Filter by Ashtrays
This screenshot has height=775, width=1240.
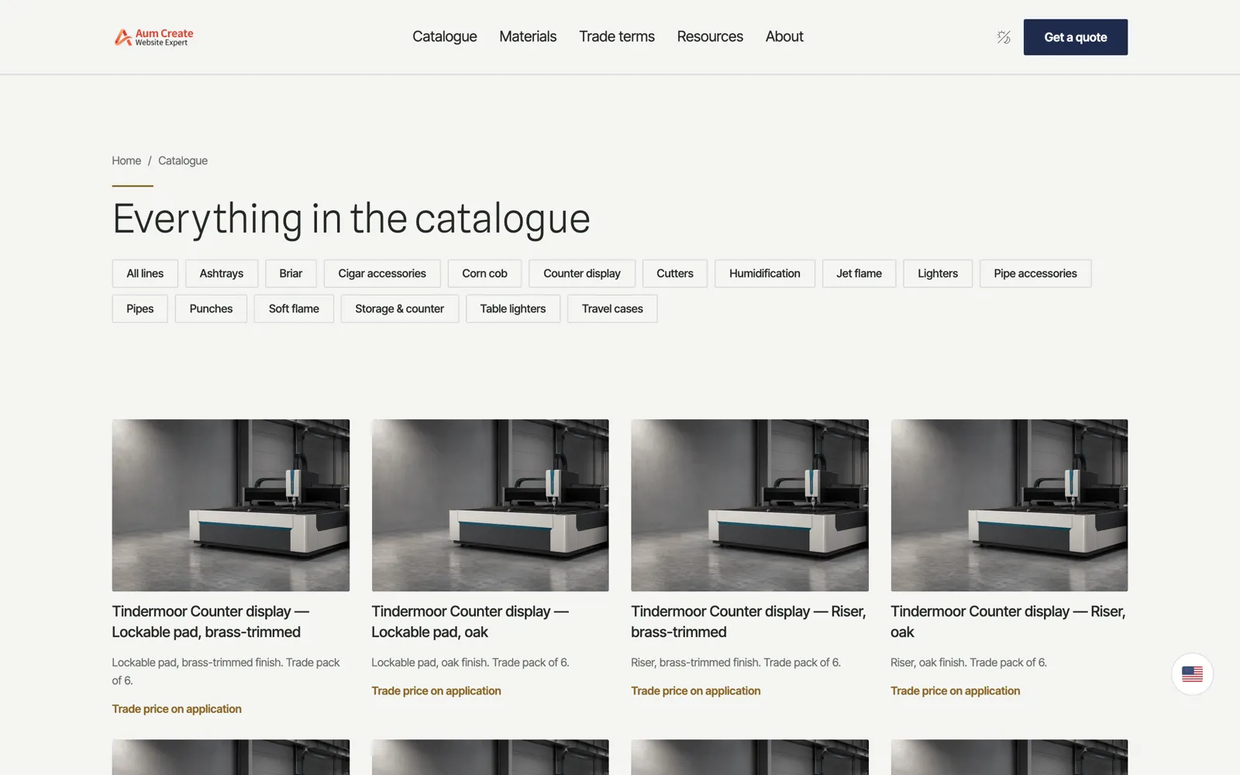[222, 274]
